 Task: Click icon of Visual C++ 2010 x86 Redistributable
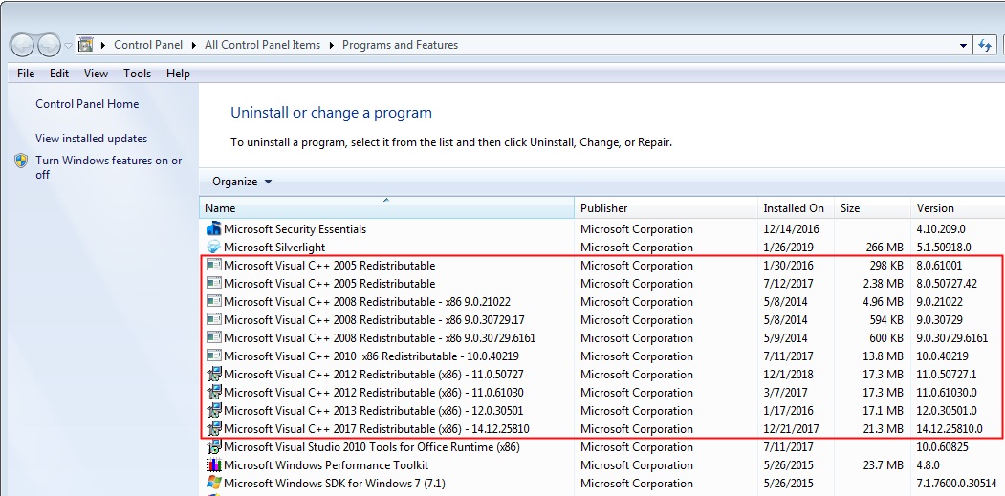coord(213,356)
